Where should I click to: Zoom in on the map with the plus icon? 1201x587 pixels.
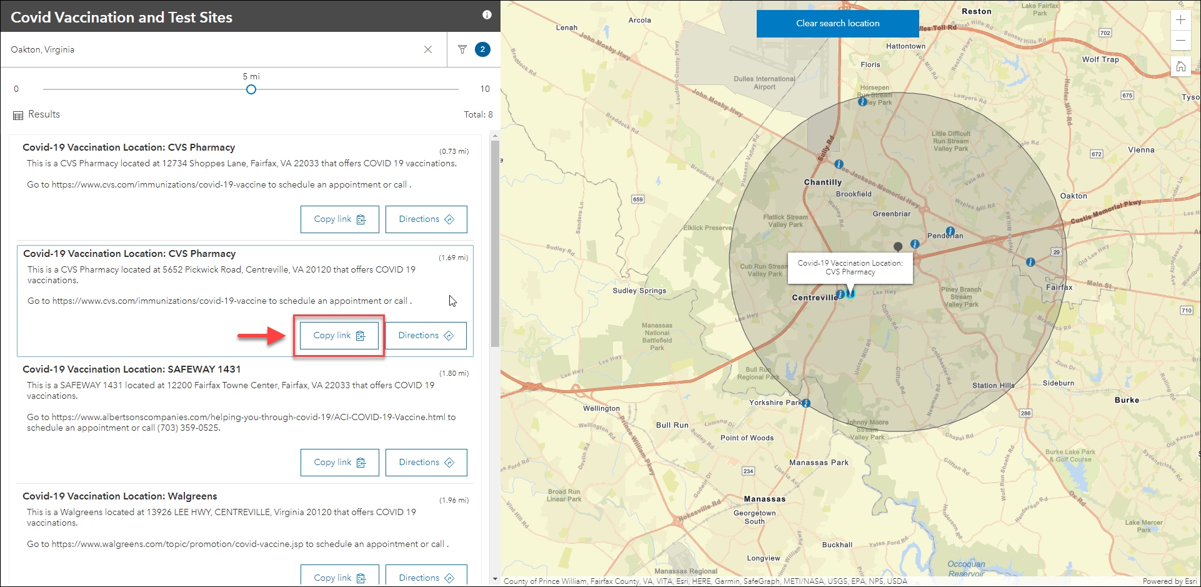click(1181, 20)
